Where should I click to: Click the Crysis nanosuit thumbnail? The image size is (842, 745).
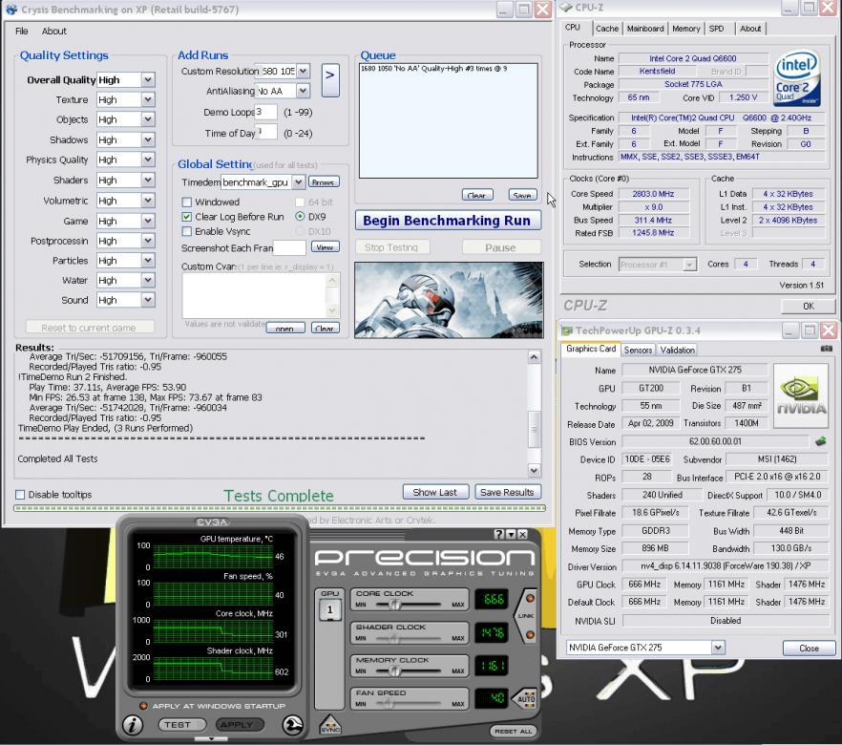click(449, 300)
